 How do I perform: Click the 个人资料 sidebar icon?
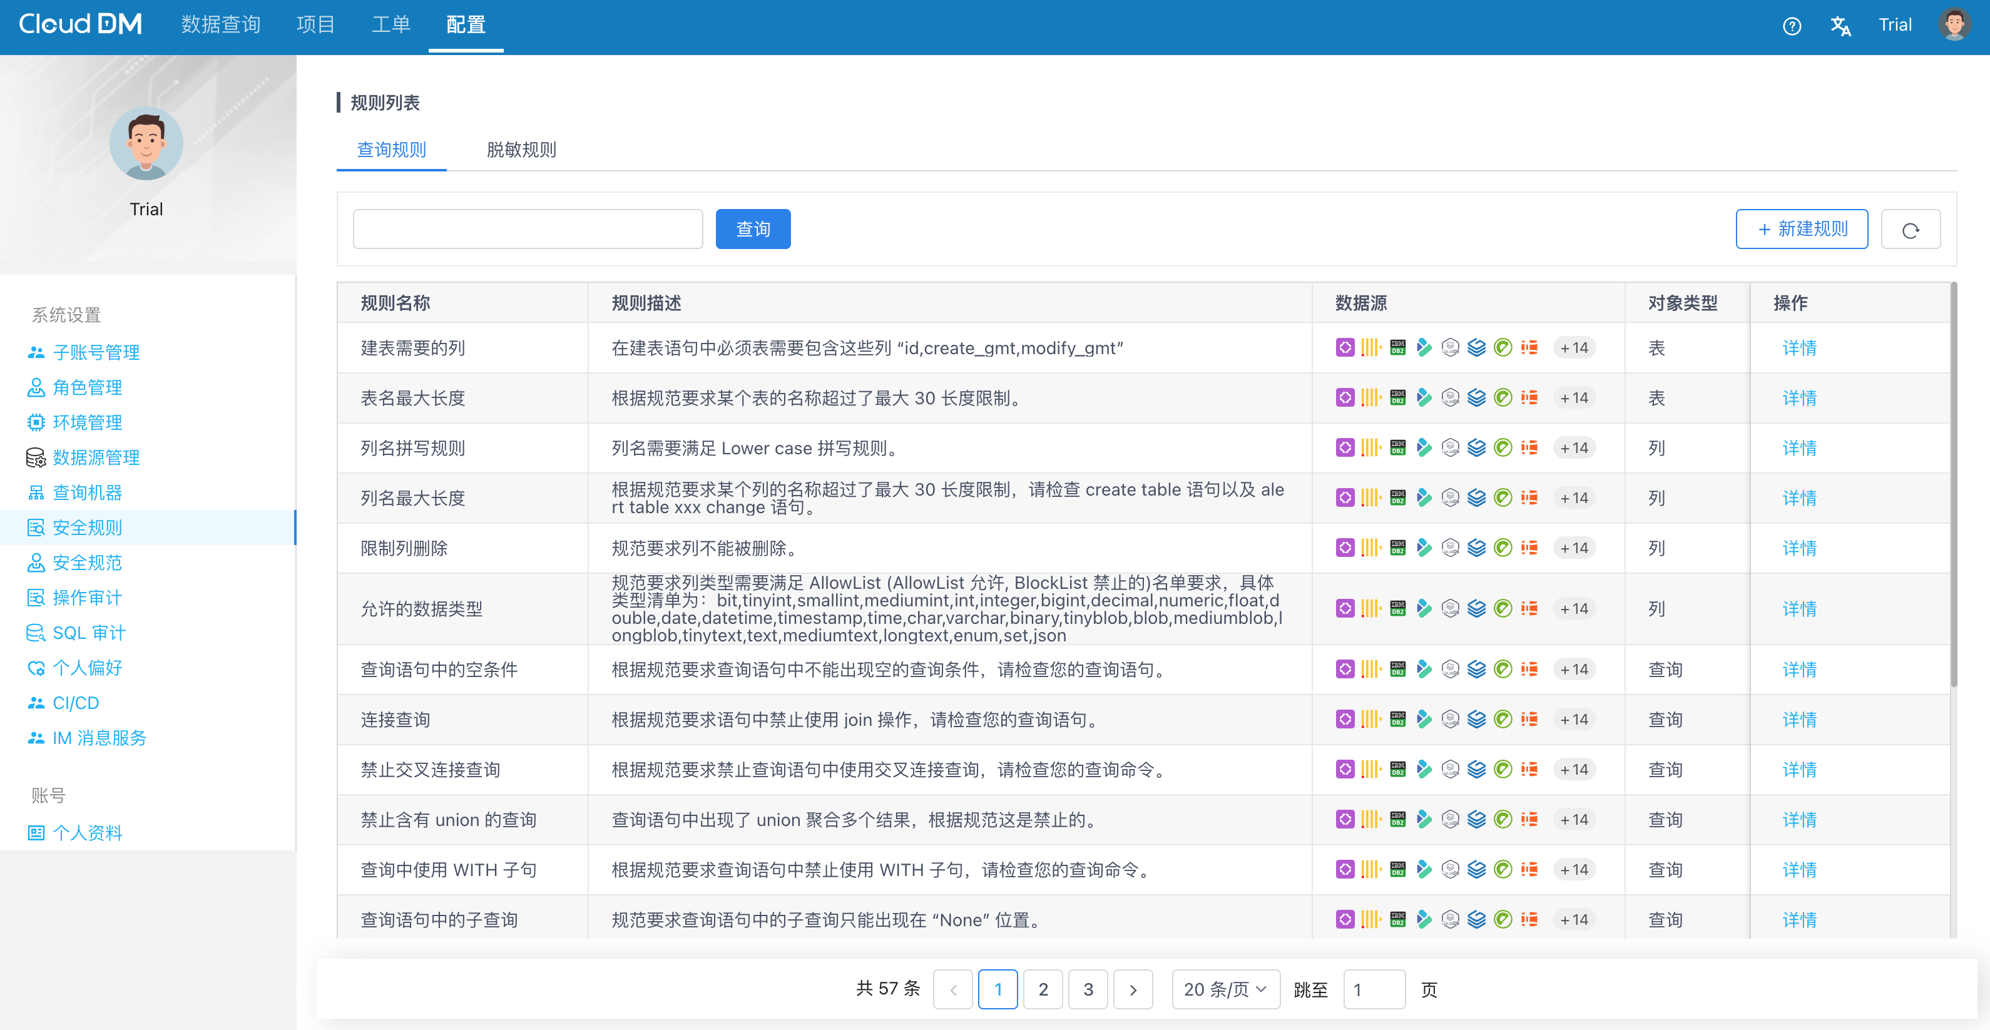(x=36, y=833)
